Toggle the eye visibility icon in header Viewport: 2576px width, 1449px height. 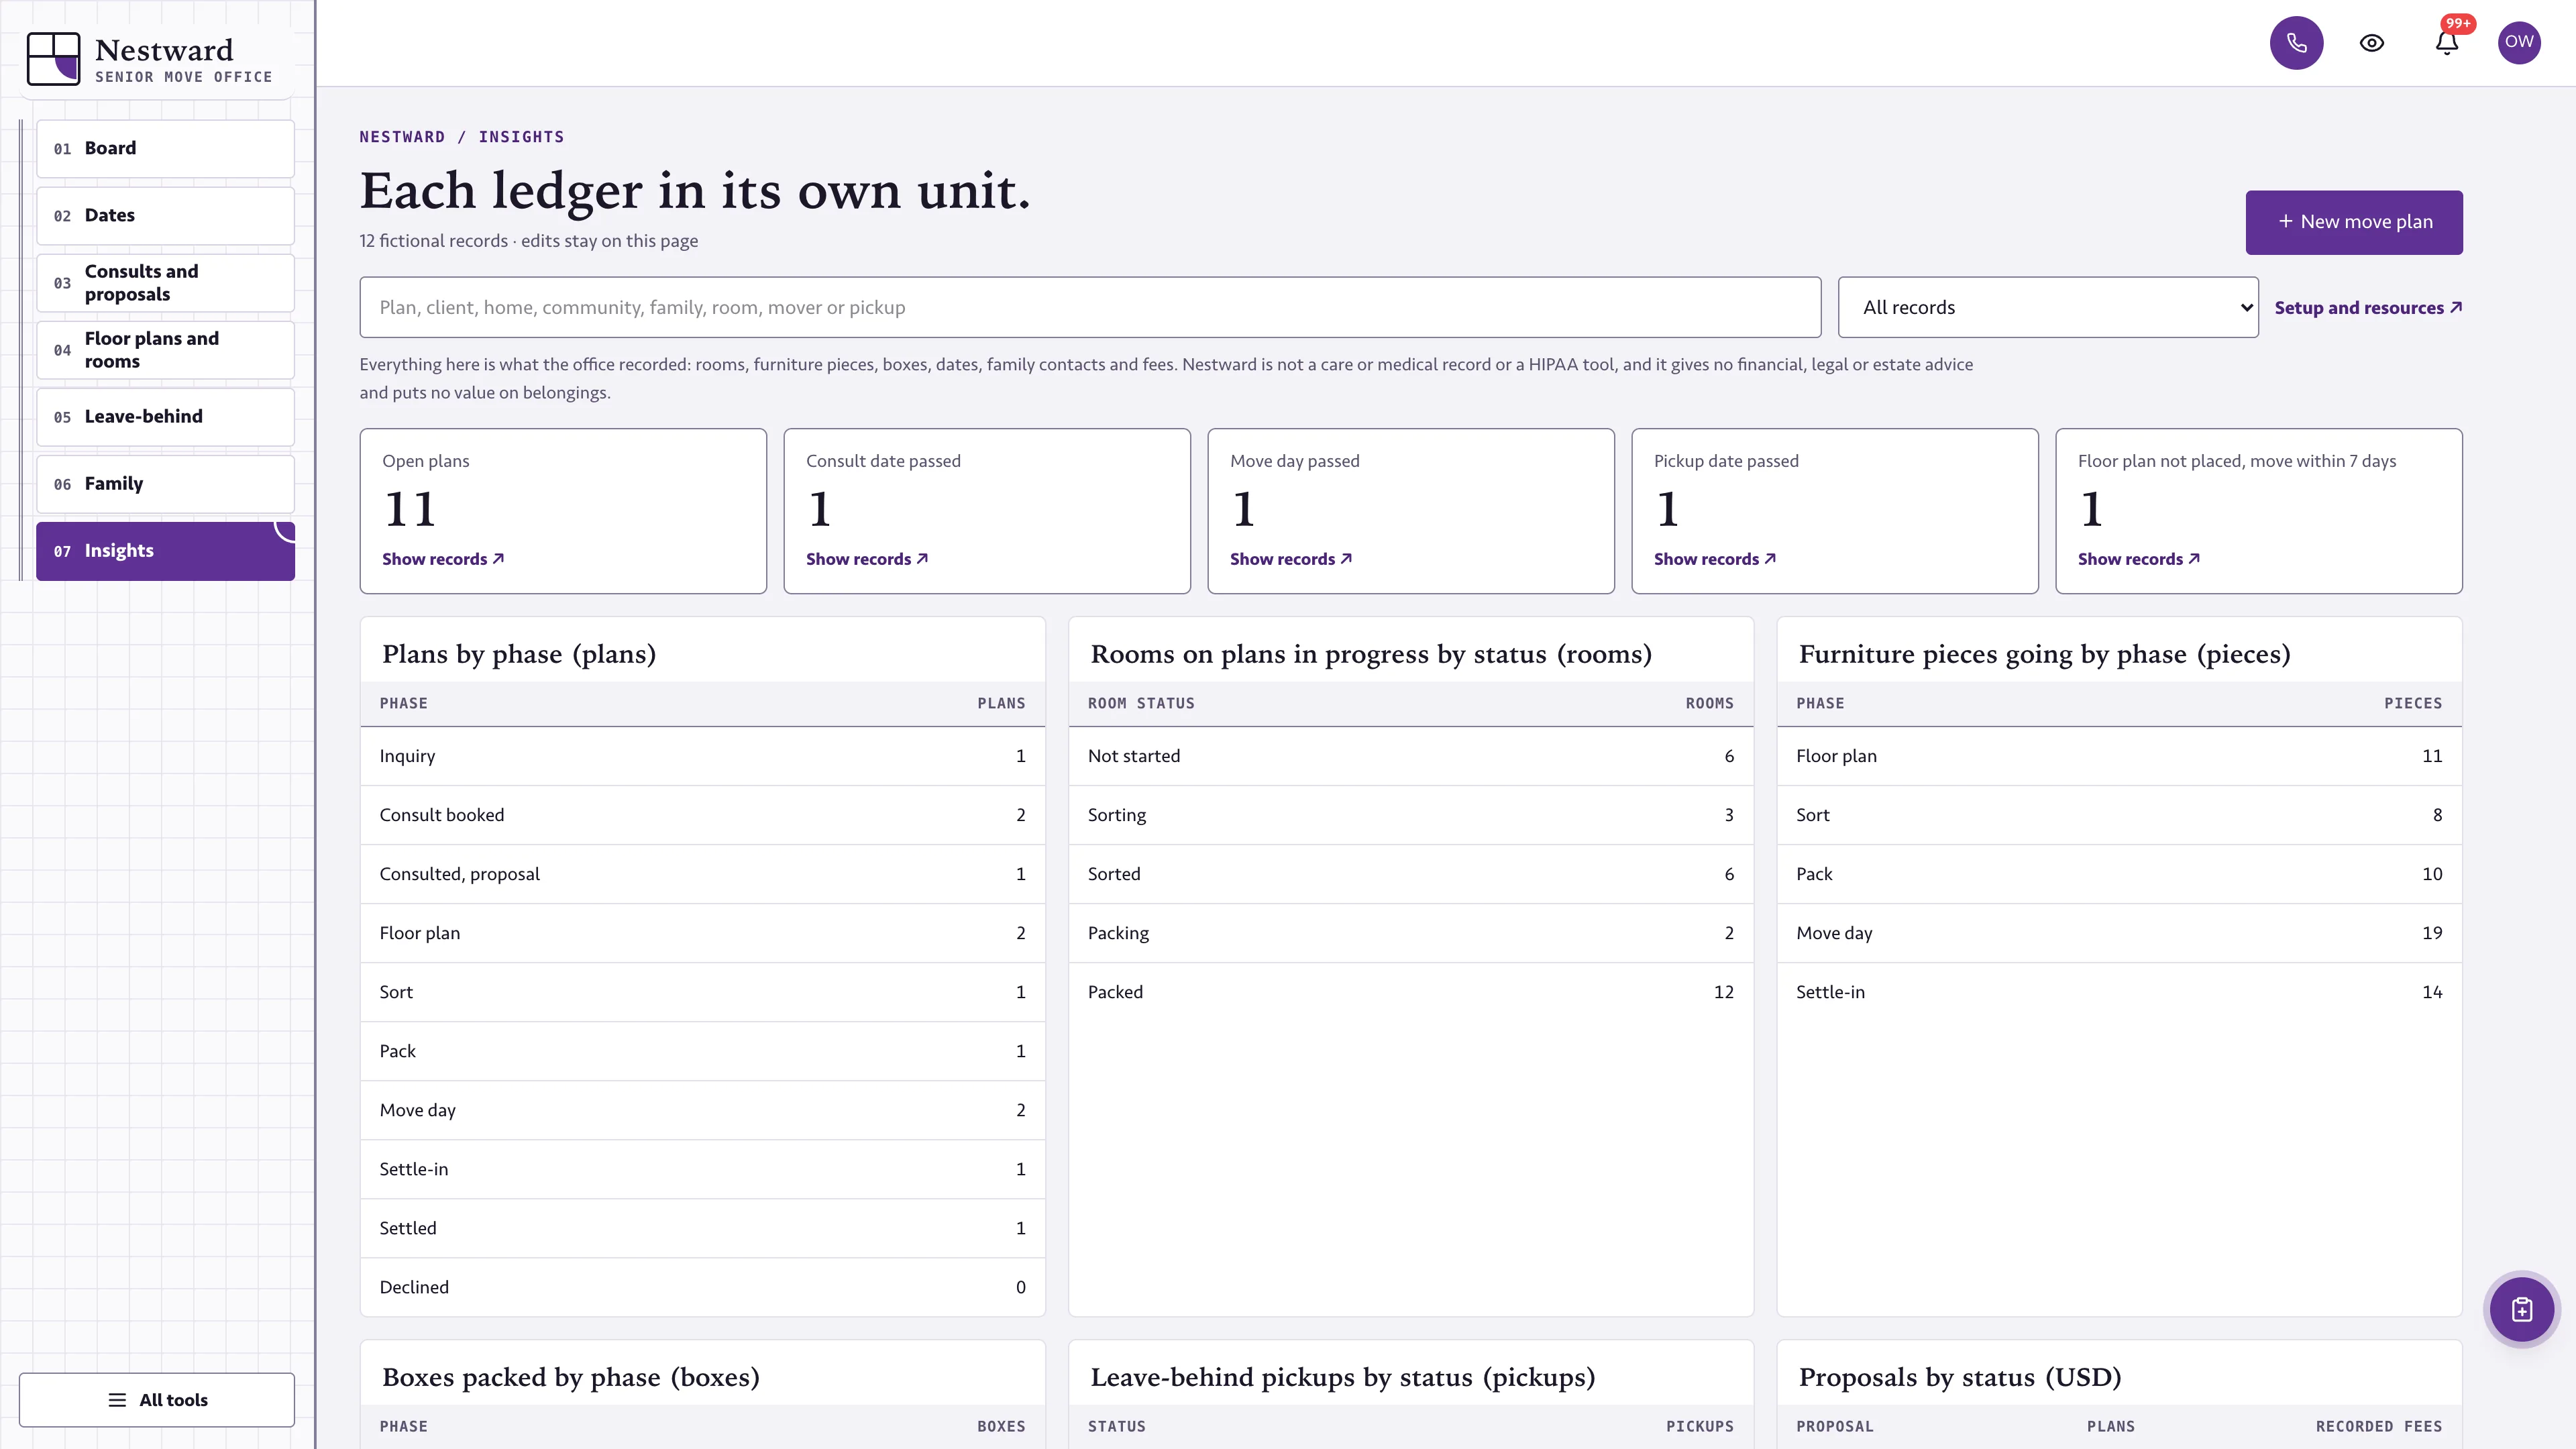coord(2371,43)
